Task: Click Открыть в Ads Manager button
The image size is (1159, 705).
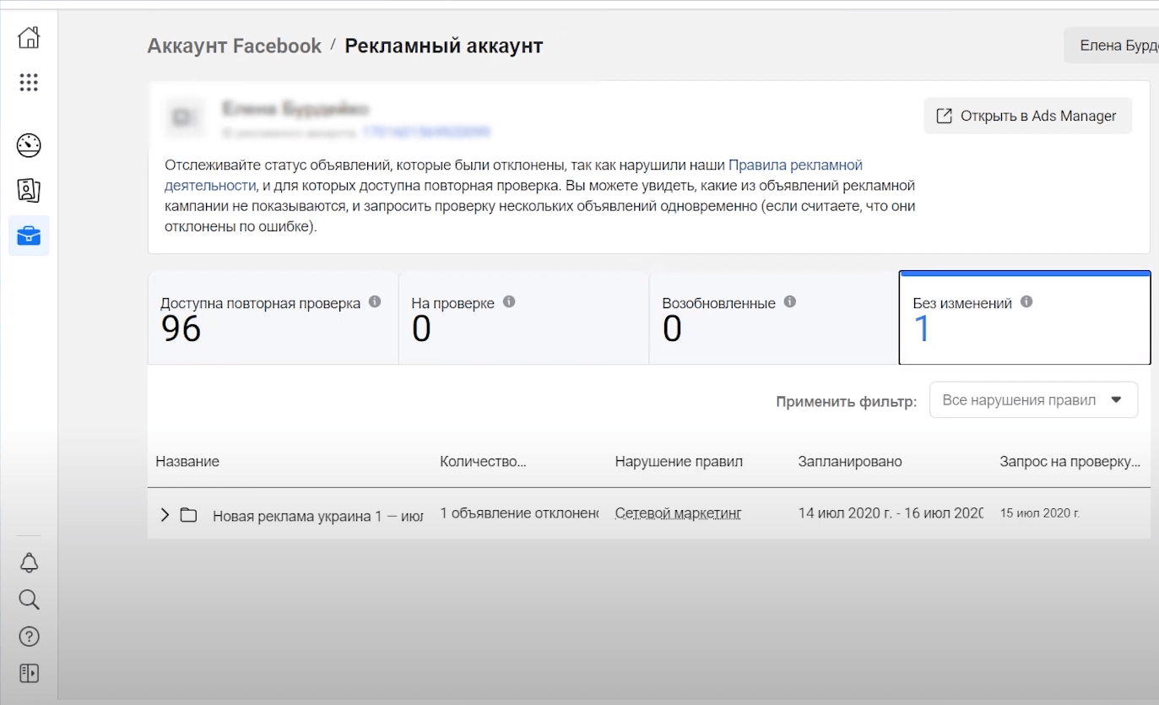Action: pyautogui.click(x=1027, y=116)
